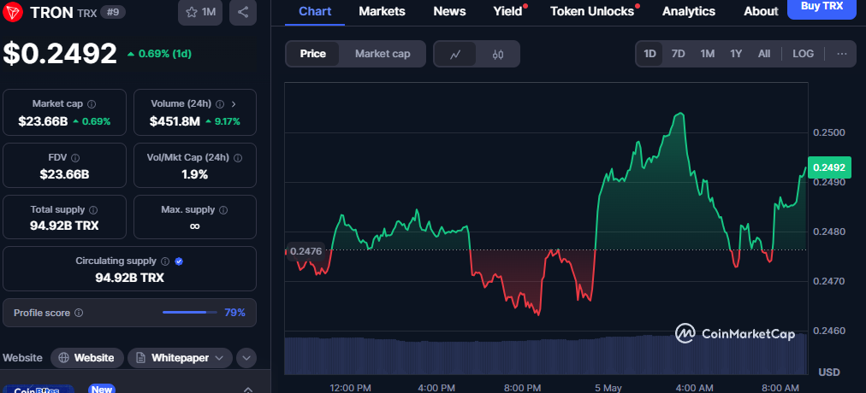Switch to the line chart icon

click(455, 54)
